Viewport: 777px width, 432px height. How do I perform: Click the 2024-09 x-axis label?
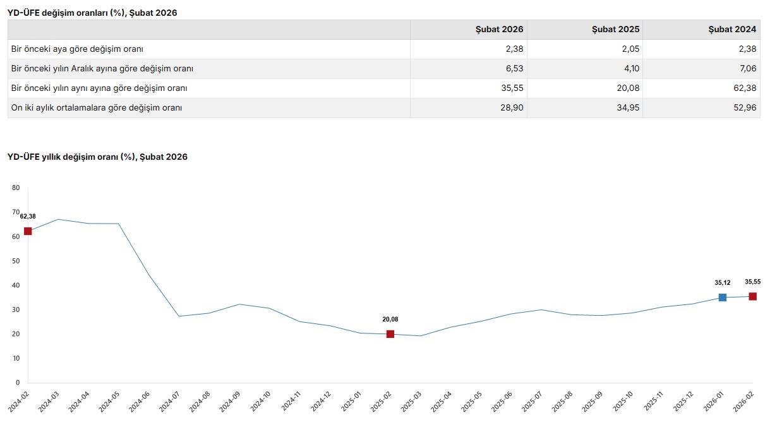tap(231, 402)
